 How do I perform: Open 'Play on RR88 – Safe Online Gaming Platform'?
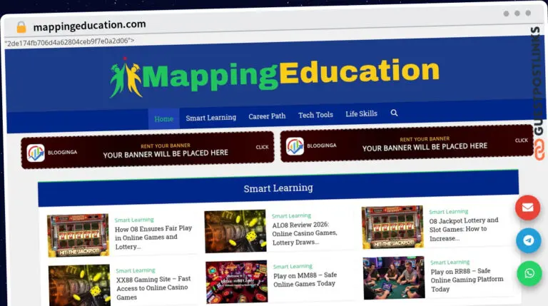click(467, 280)
